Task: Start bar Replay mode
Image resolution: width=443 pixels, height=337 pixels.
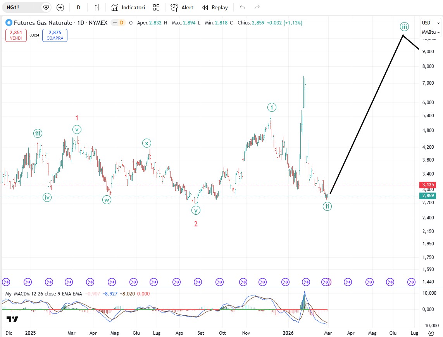Action: point(215,7)
